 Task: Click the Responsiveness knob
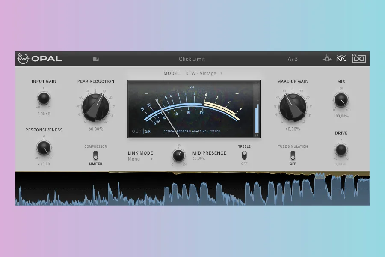[x=44, y=148]
